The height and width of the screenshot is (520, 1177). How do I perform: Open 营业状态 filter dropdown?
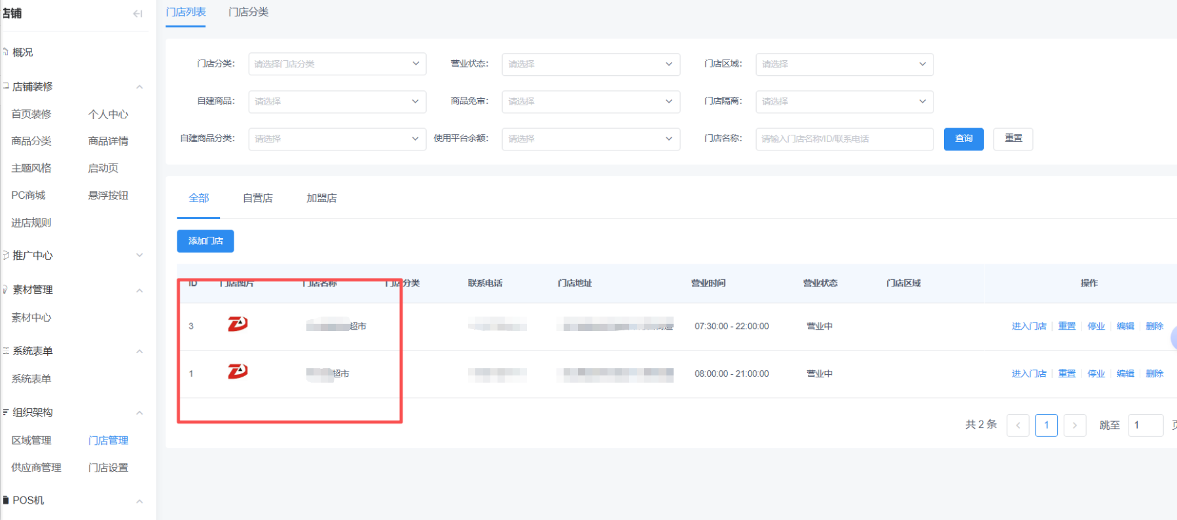(x=591, y=64)
